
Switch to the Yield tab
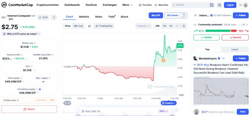(x=112, y=17)
